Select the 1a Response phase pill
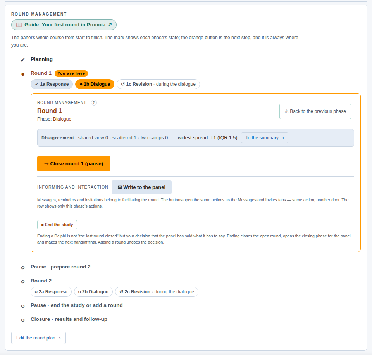The height and width of the screenshot is (355, 372). click(x=52, y=84)
